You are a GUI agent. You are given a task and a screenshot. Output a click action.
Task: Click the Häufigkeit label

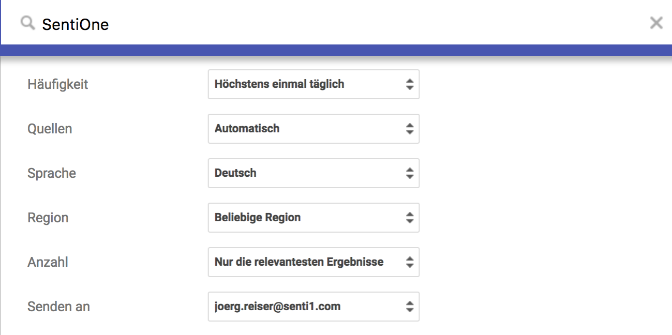(57, 84)
